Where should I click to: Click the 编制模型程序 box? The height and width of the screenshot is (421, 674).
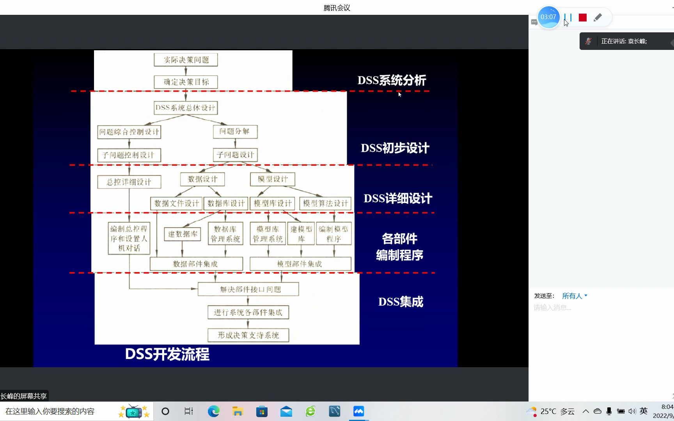click(x=334, y=233)
